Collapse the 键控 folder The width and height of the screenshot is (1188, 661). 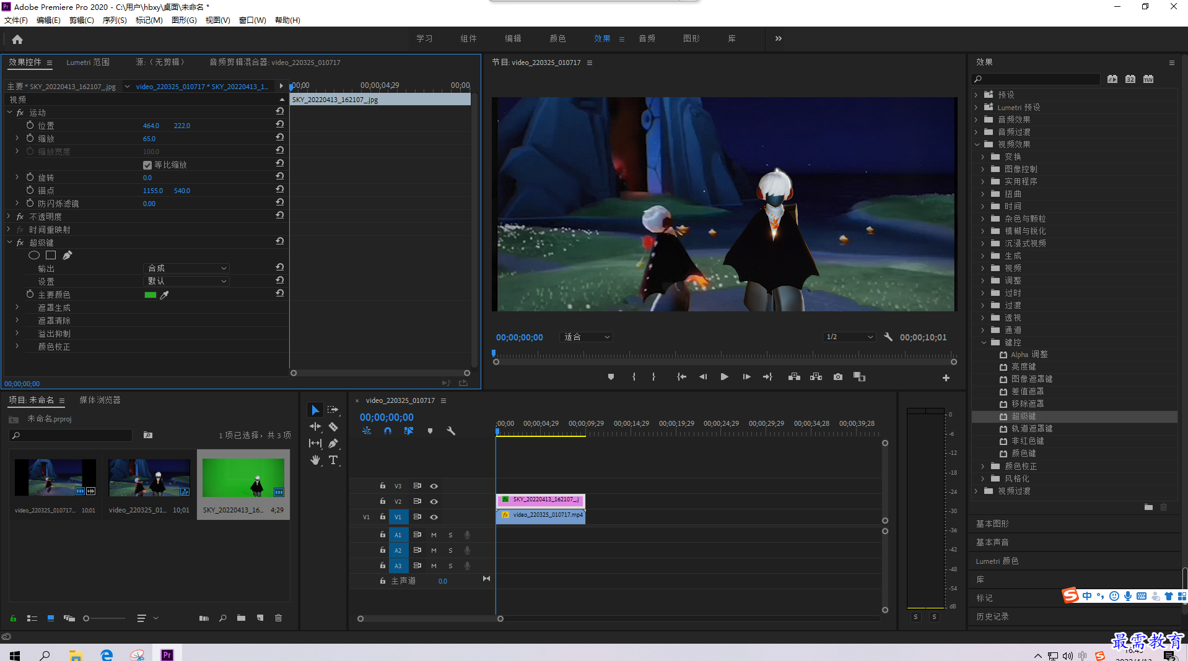coord(984,342)
